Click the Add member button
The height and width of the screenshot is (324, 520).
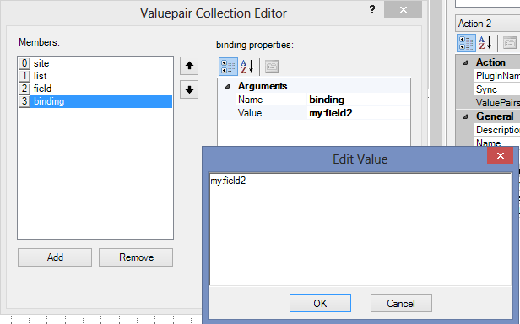click(55, 257)
